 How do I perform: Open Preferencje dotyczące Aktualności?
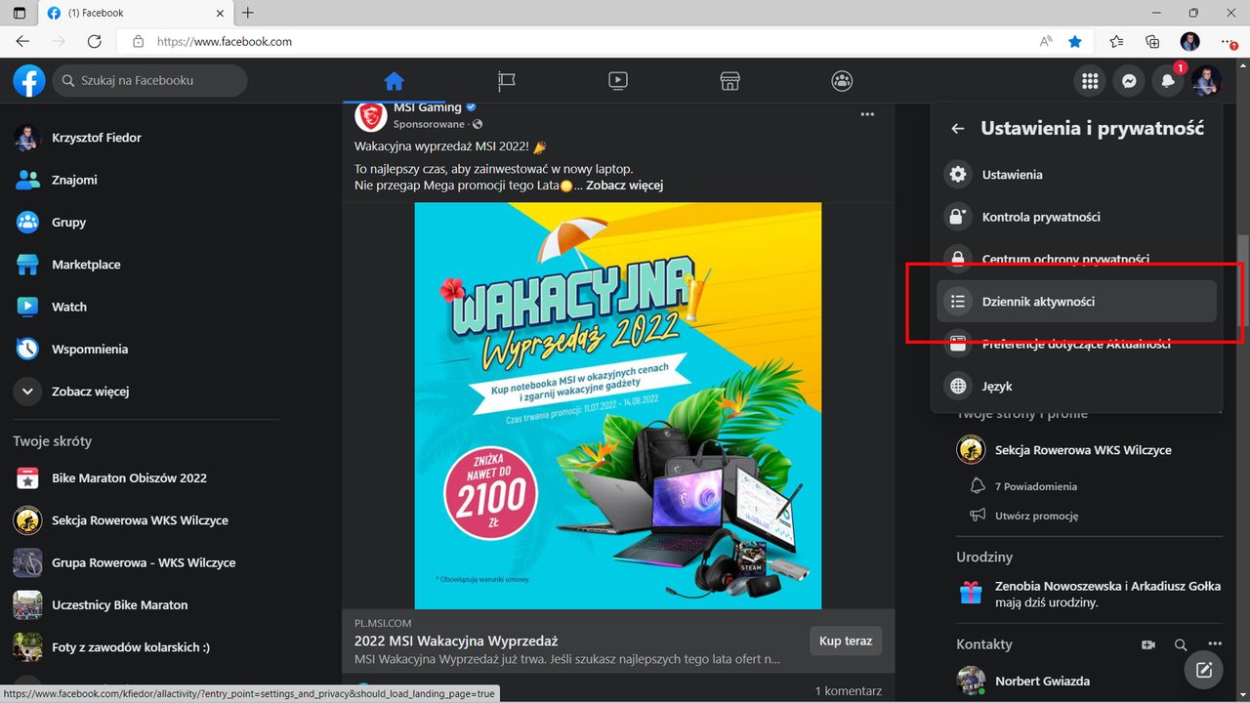point(1076,344)
